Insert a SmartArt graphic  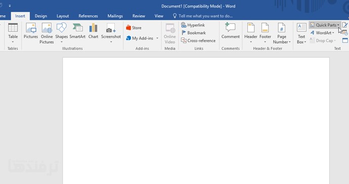(77, 31)
